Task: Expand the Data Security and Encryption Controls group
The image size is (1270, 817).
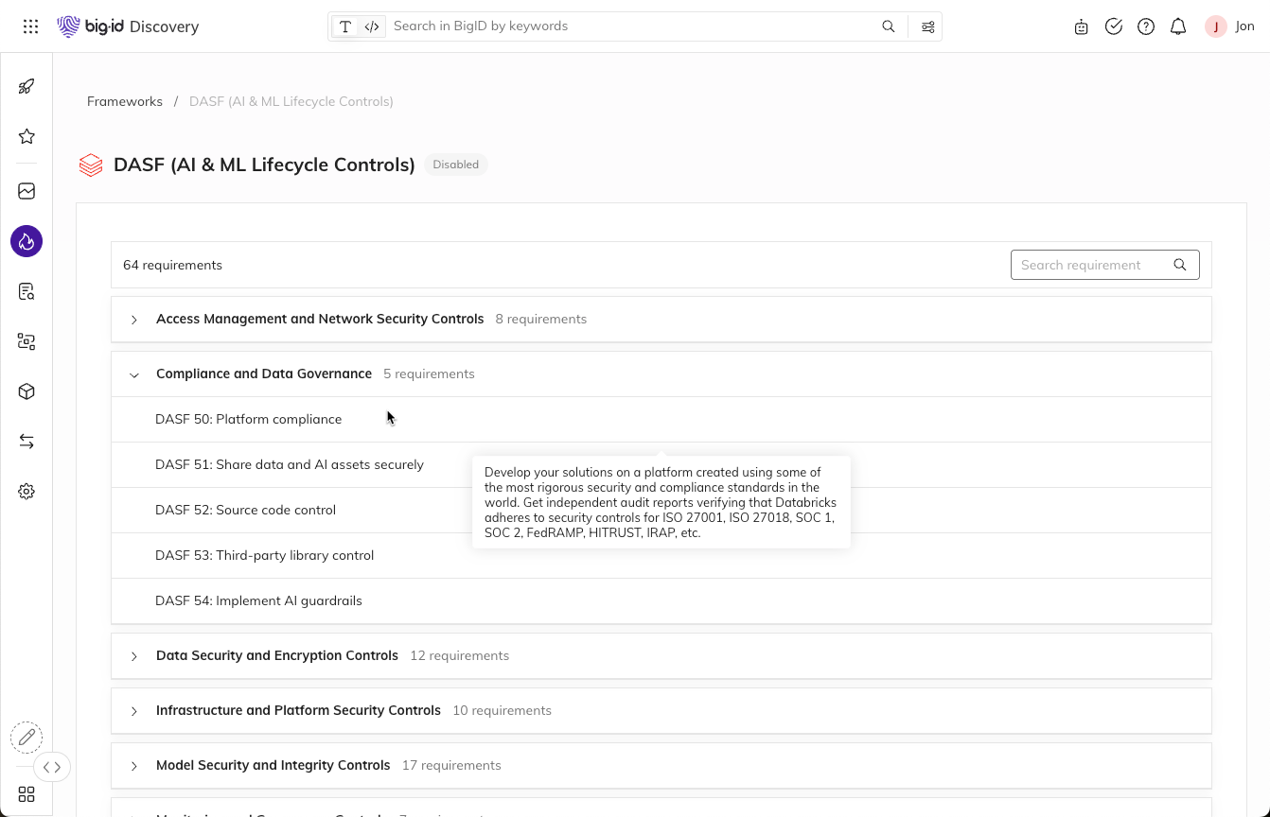Action: point(133,655)
